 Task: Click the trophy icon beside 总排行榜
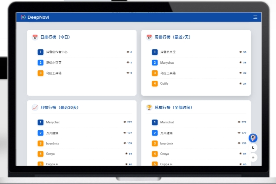coord(149,107)
